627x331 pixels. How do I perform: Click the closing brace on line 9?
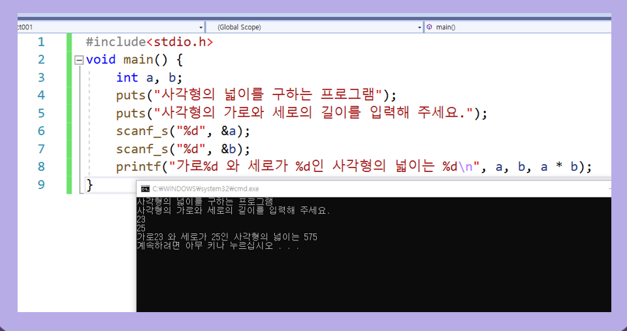89,184
